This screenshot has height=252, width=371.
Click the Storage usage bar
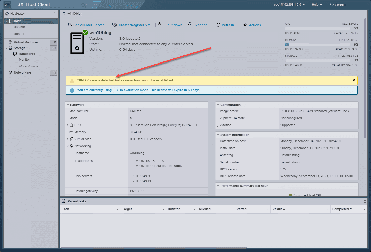point(318,60)
